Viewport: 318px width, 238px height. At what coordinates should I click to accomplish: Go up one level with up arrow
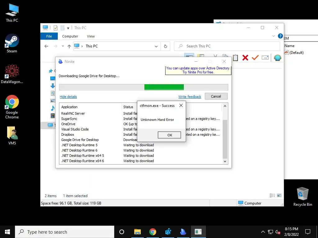[69, 46]
